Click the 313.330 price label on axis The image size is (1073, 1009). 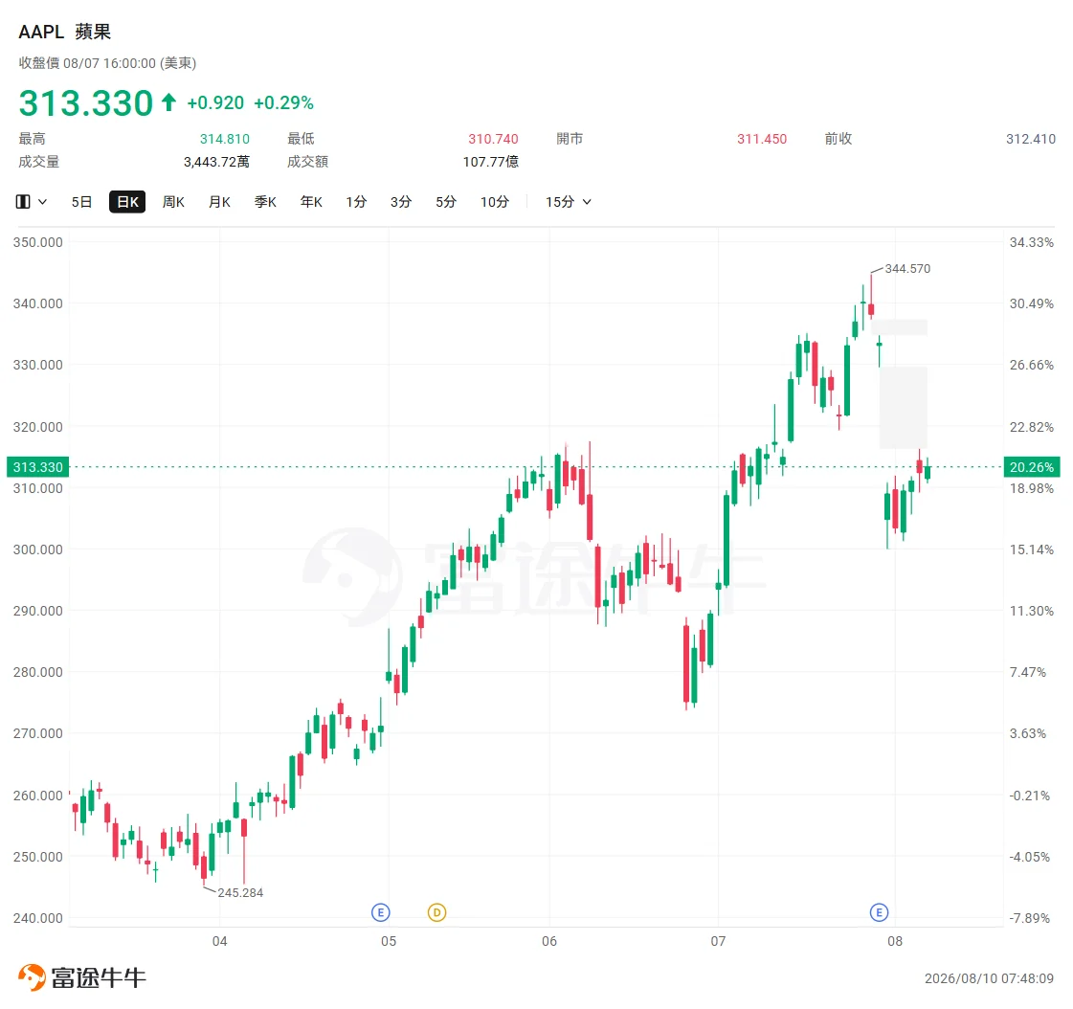pyautogui.click(x=37, y=467)
